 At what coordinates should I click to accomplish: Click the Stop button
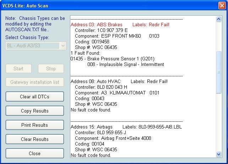click(x=51, y=69)
